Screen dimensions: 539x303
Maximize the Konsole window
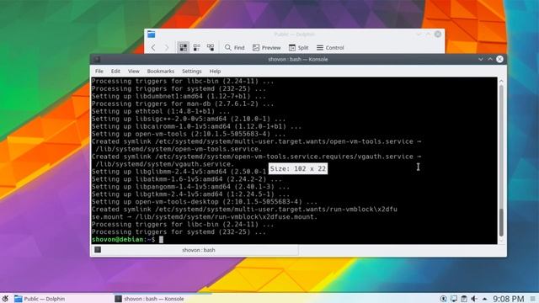pyautogui.click(x=490, y=59)
